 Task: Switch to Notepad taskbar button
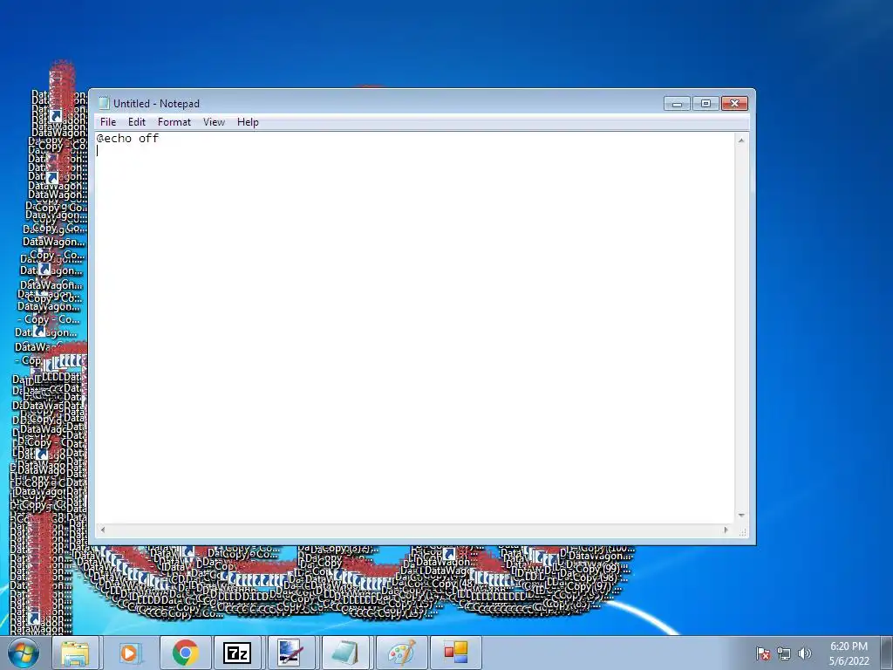[345, 653]
